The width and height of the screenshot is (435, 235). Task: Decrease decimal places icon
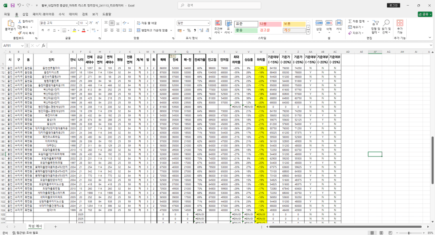[207, 30]
